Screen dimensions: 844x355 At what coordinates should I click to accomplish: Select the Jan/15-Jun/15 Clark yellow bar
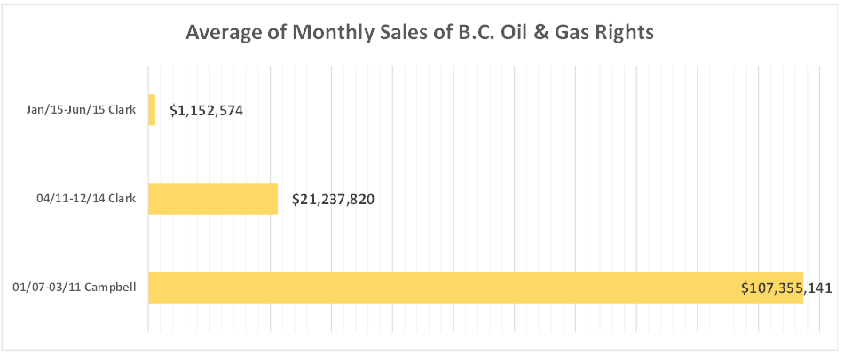tap(152, 110)
